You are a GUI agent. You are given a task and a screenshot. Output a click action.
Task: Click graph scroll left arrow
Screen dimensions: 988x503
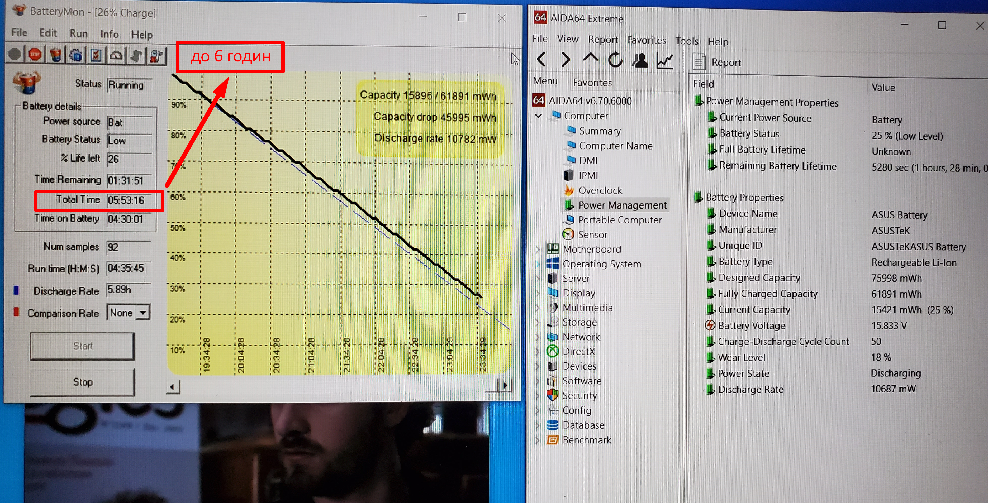[x=173, y=387]
